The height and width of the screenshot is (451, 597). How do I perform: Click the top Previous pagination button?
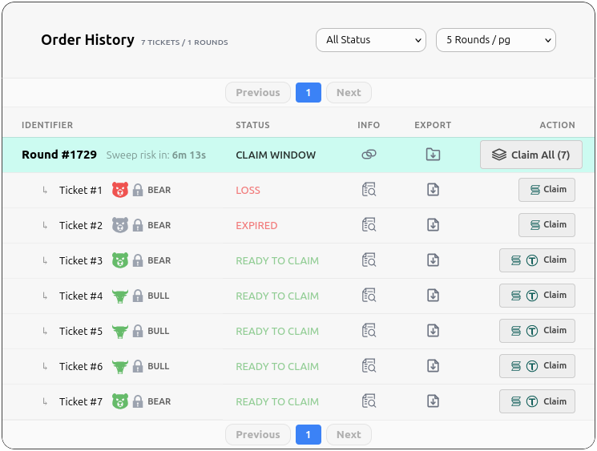258,92
